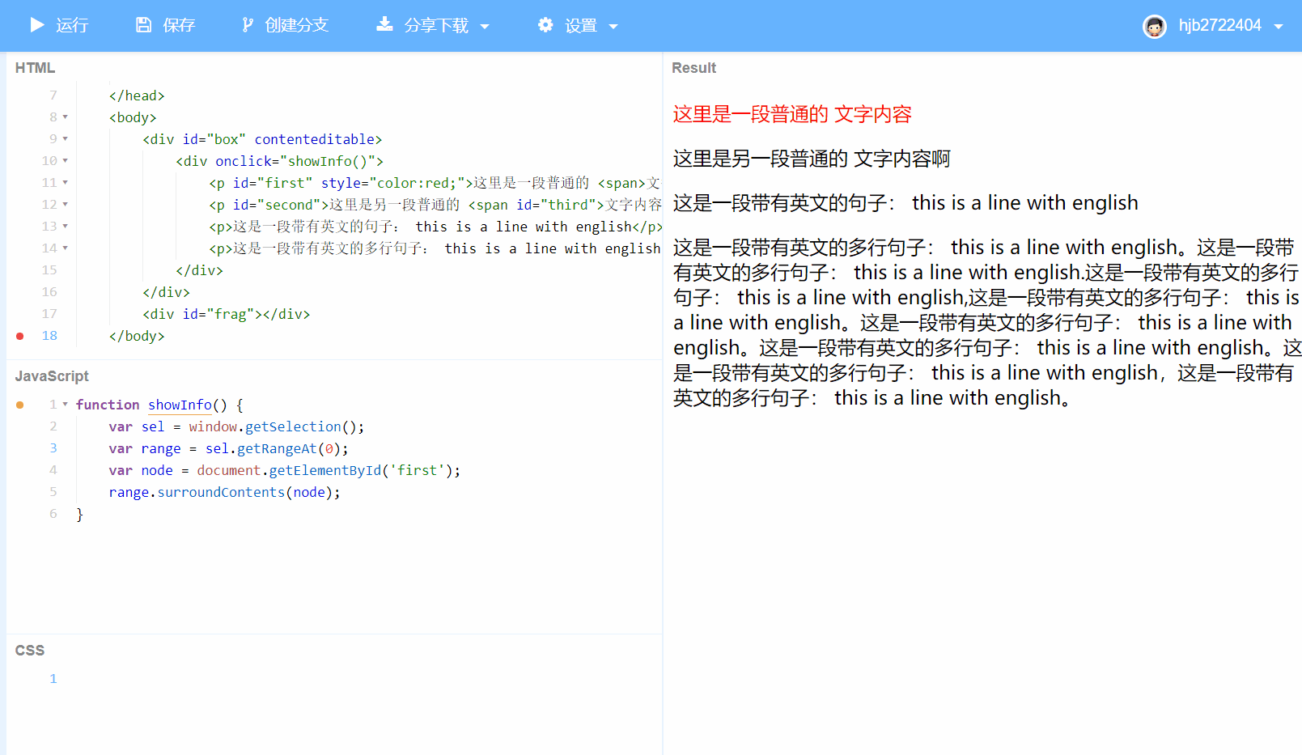The width and height of the screenshot is (1302, 755).
Task: Click the second paragraph ending in 啊
Action: pyautogui.click(x=812, y=159)
